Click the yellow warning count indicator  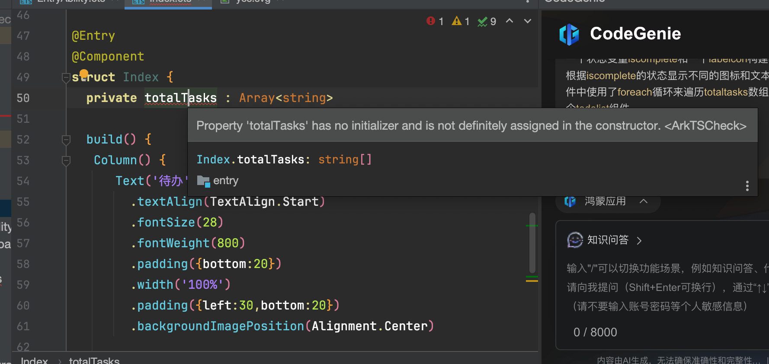pyautogui.click(x=461, y=21)
